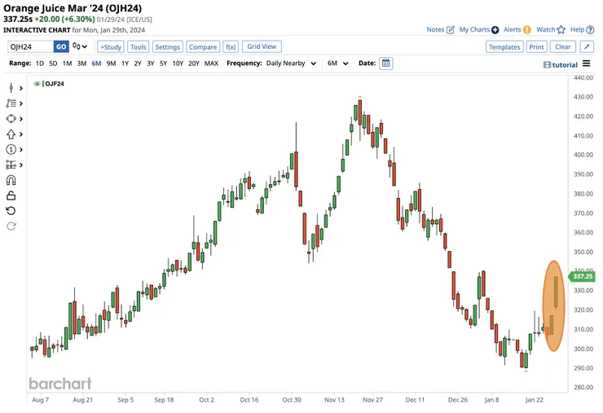Click the undo arrow icon
Viewport: 603px width, 413px height.
tap(11, 211)
